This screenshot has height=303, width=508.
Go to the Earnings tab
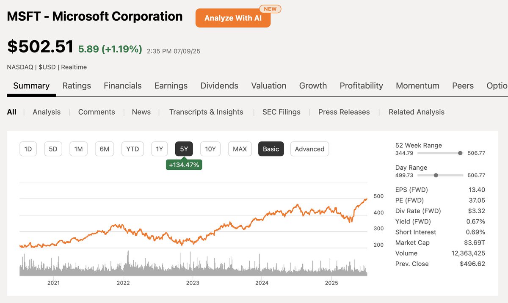(x=171, y=86)
